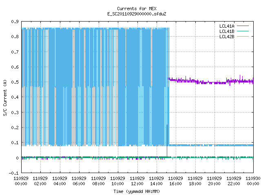Click the '110929 20:00' x-axis tick label
The image size is (261, 195).
[x=214, y=181]
